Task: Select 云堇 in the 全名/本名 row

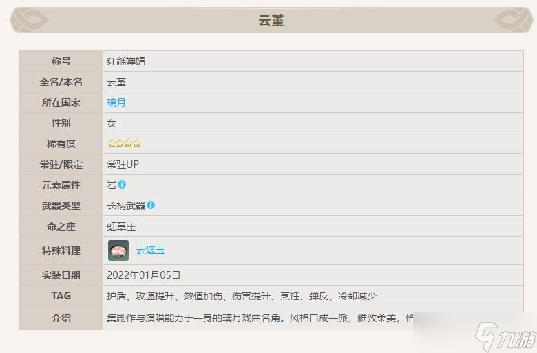Action: coord(116,82)
